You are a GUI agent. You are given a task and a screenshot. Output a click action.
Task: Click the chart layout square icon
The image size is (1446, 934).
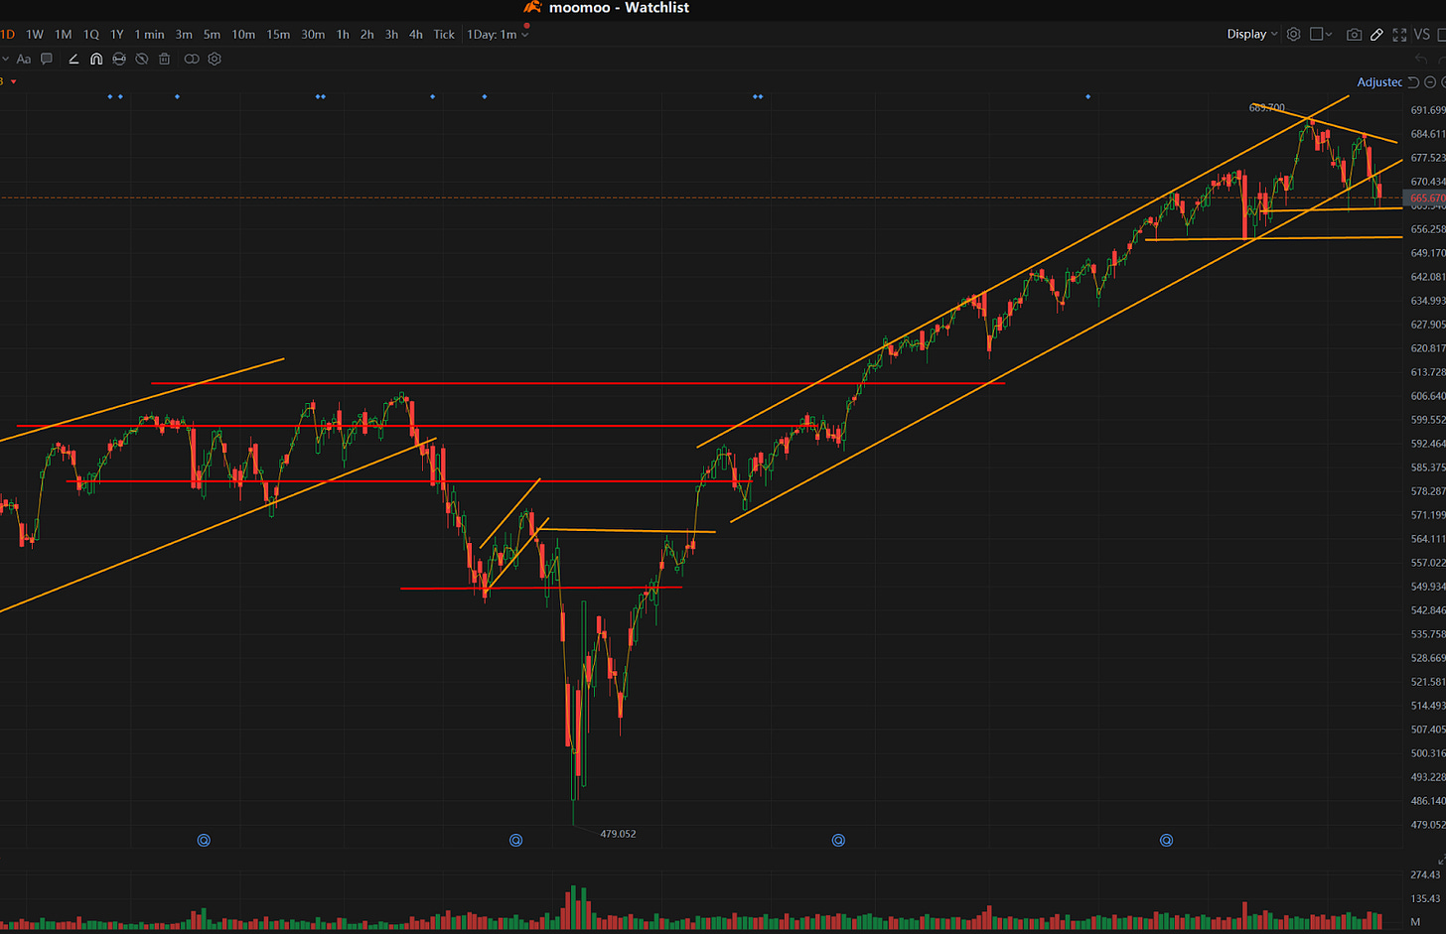click(x=1317, y=34)
